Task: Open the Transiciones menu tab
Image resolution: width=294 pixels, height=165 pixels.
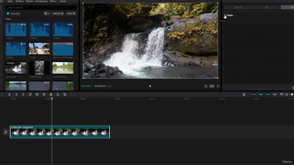Action: 41,1
